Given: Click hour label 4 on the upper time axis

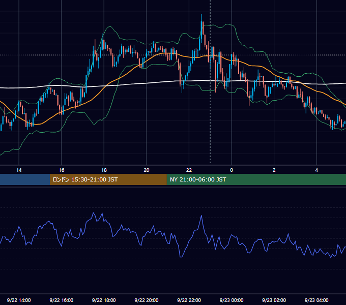Looking at the screenshot, I should coord(316,170).
